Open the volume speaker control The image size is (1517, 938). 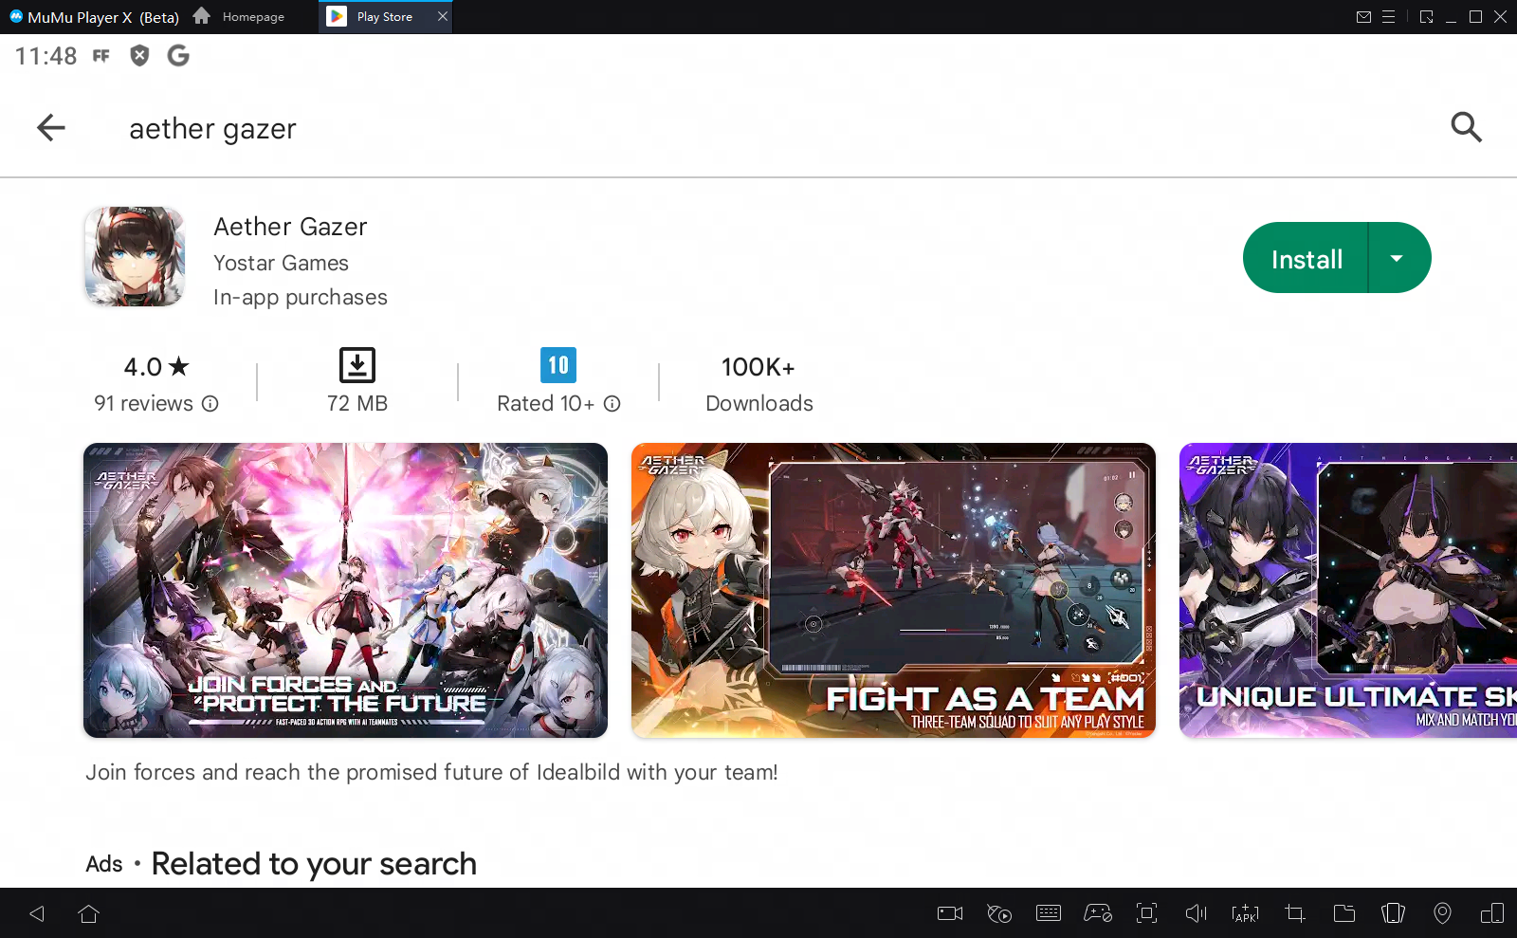pos(1196,913)
